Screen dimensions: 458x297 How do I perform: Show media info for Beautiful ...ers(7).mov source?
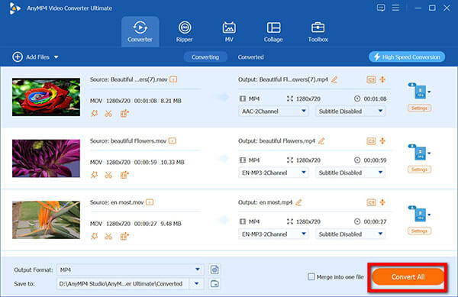point(173,79)
